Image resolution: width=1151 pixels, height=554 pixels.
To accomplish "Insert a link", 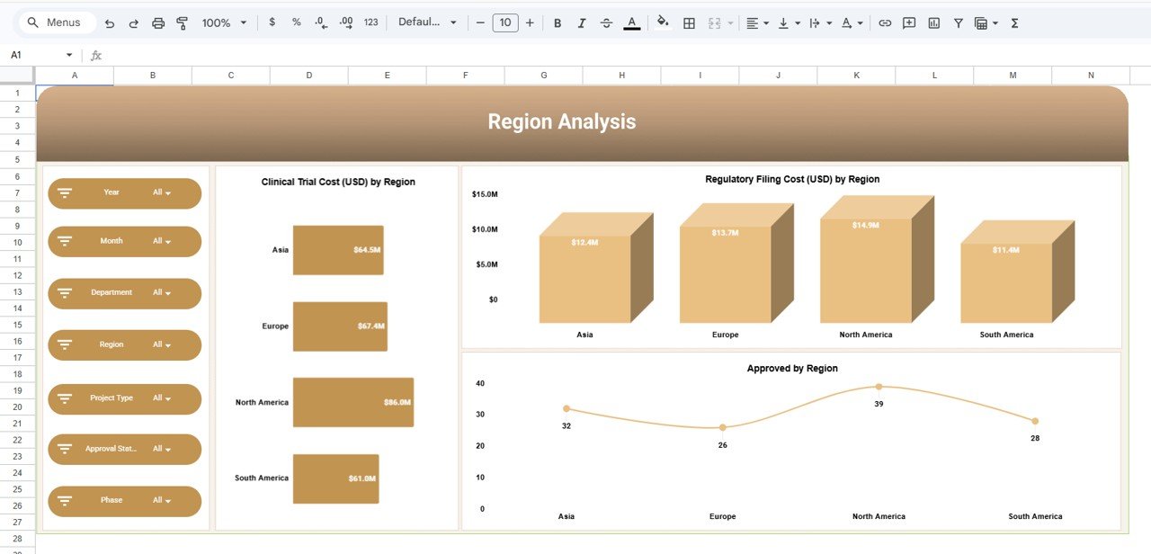I will click(886, 22).
